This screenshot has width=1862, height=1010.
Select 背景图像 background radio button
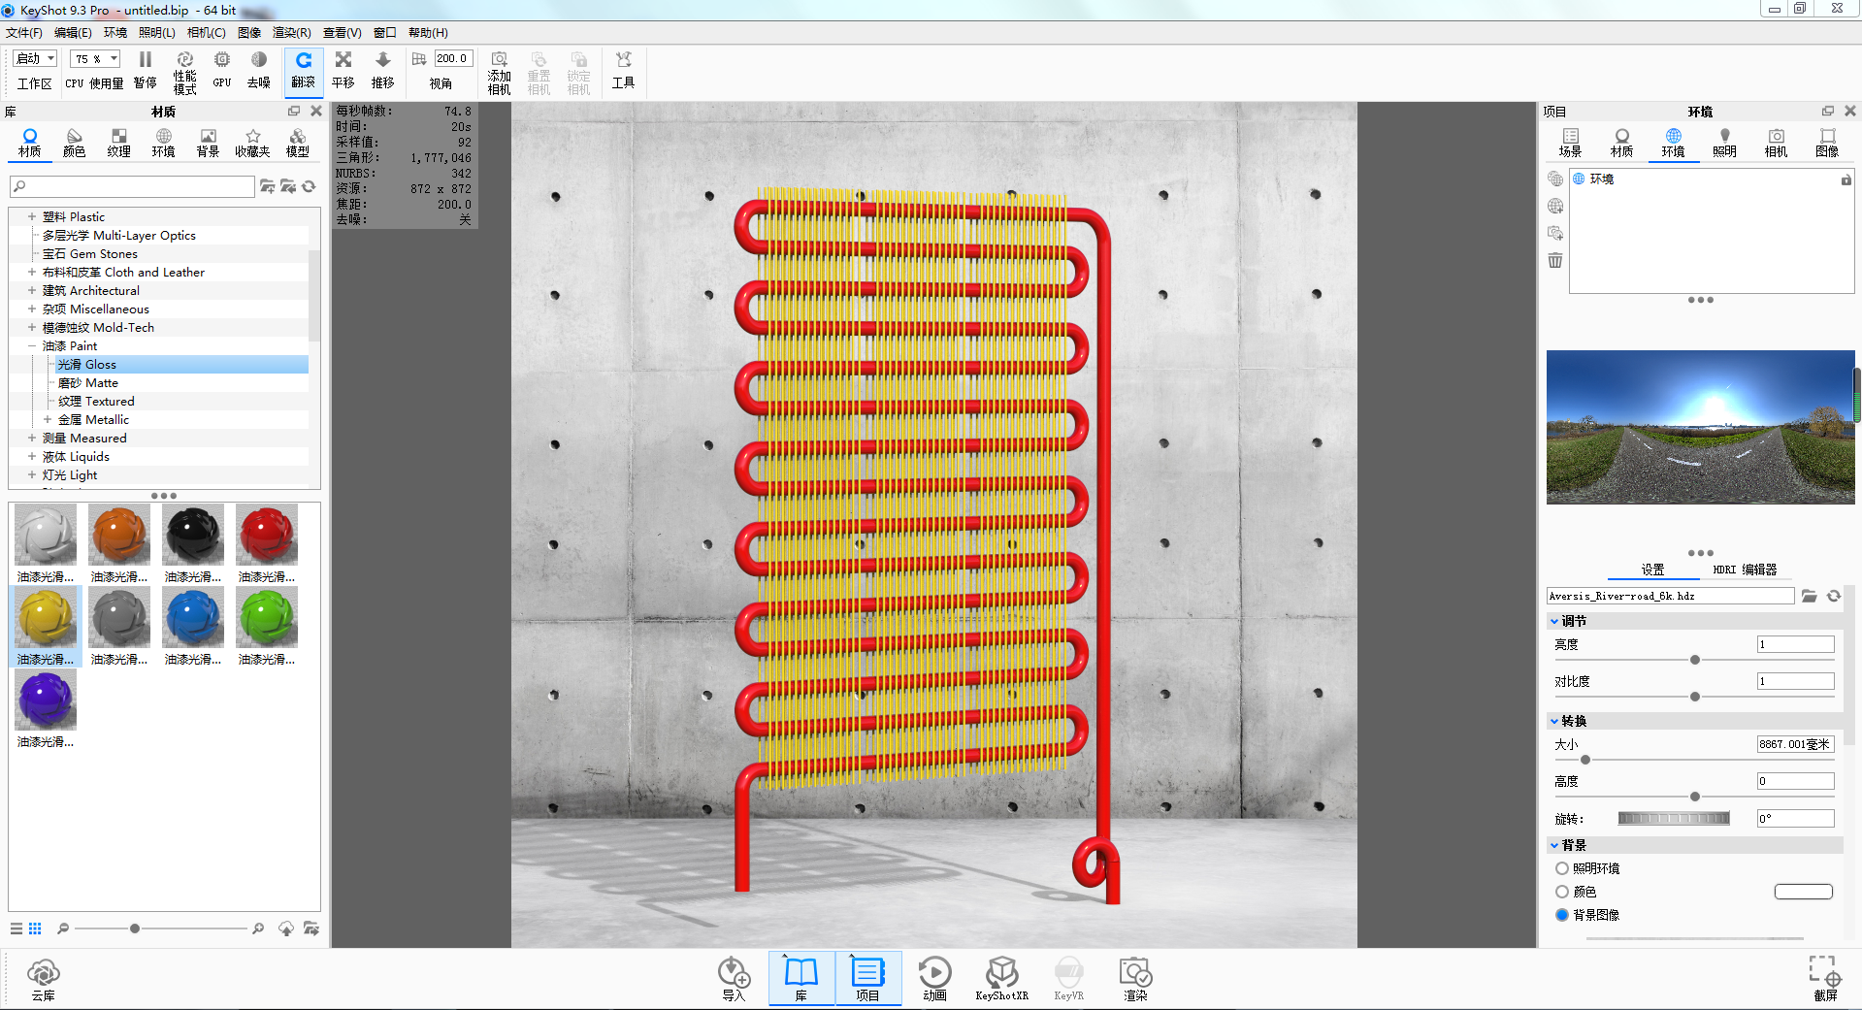pyautogui.click(x=1562, y=915)
